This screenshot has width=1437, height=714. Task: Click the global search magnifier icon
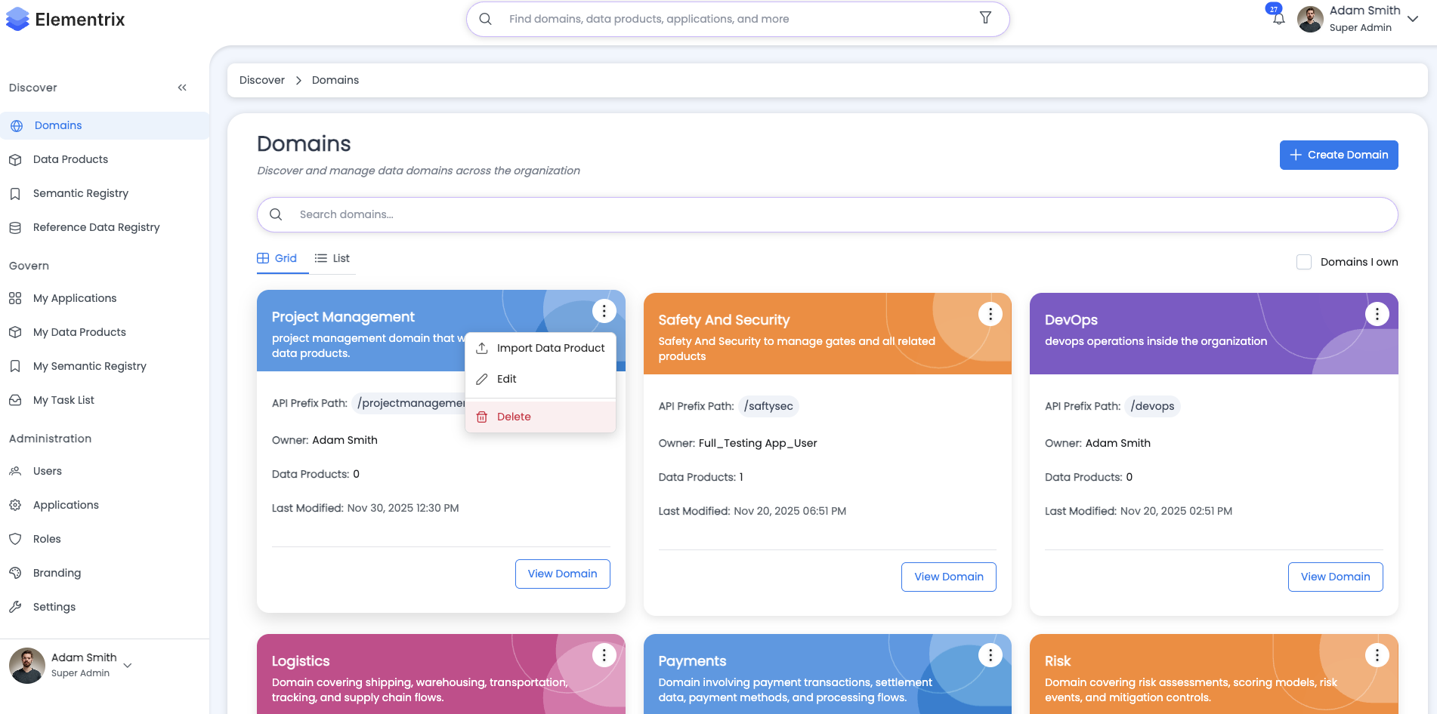(x=486, y=19)
